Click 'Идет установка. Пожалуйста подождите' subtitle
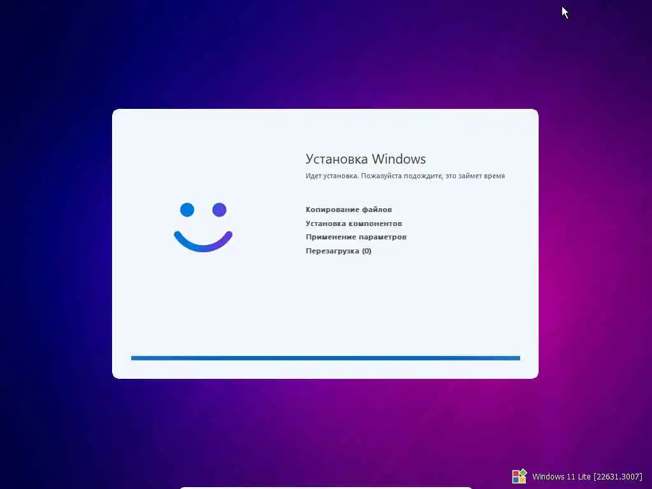The height and width of the screenshot is (489, 652). pos(405,176)
